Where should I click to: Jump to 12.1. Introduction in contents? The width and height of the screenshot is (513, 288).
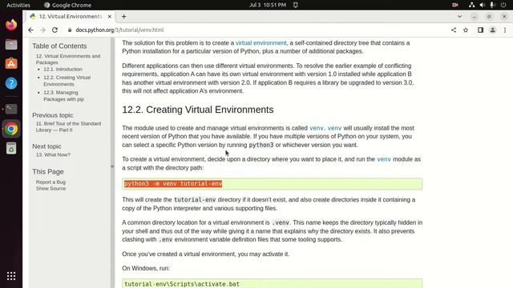(x=63, y=70)
